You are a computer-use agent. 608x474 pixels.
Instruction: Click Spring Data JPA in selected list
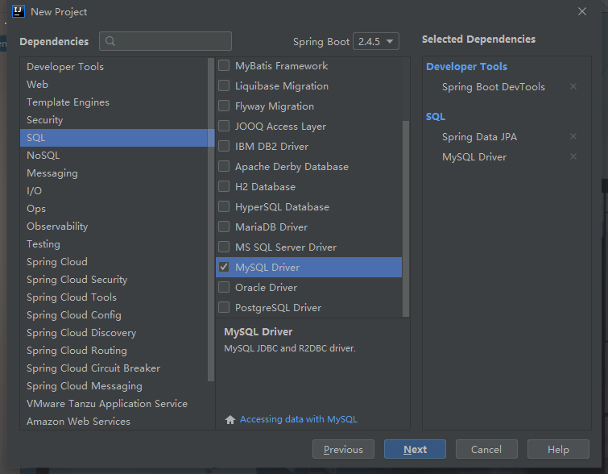[x=479, y=137]
